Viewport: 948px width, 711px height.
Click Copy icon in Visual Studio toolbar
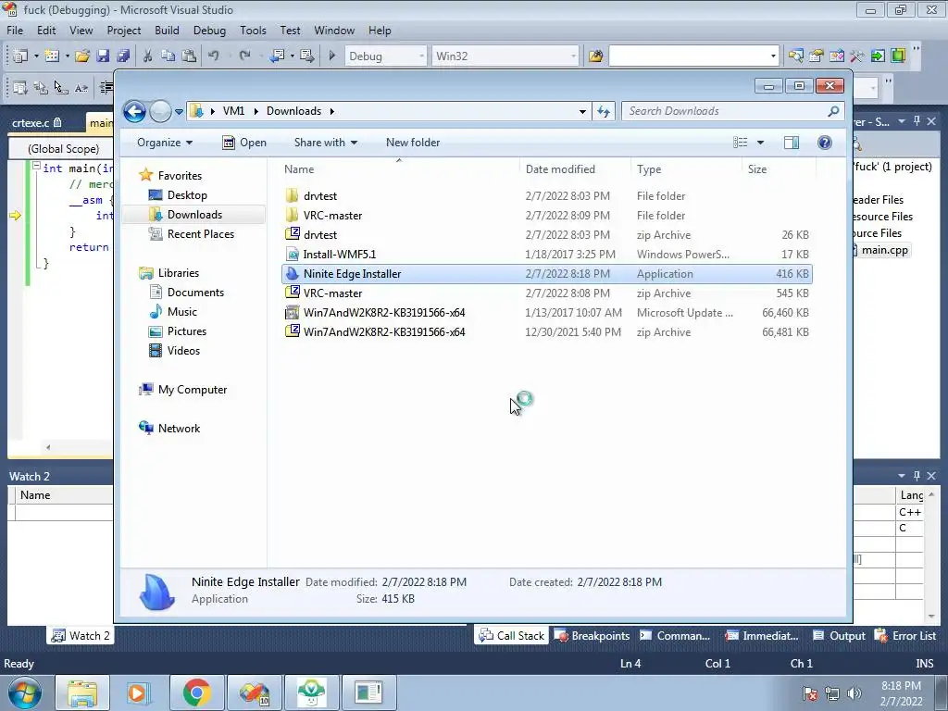[168, 56]
